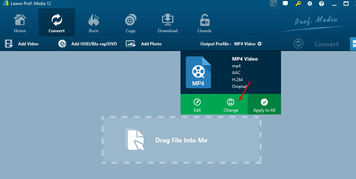
Task: Click the Add Video film icon
Action: click(9, 44)
